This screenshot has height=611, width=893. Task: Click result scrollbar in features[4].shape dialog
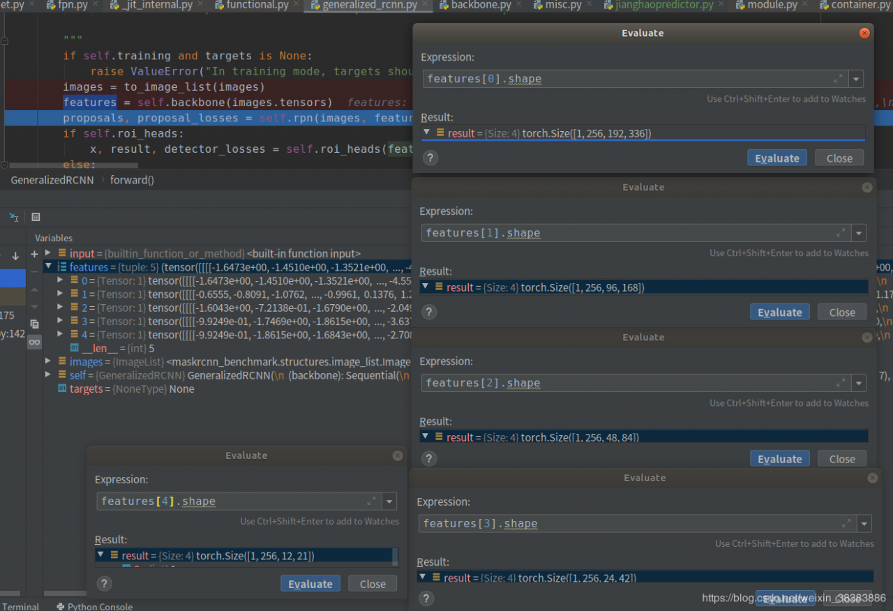click(x=395, y=556)
